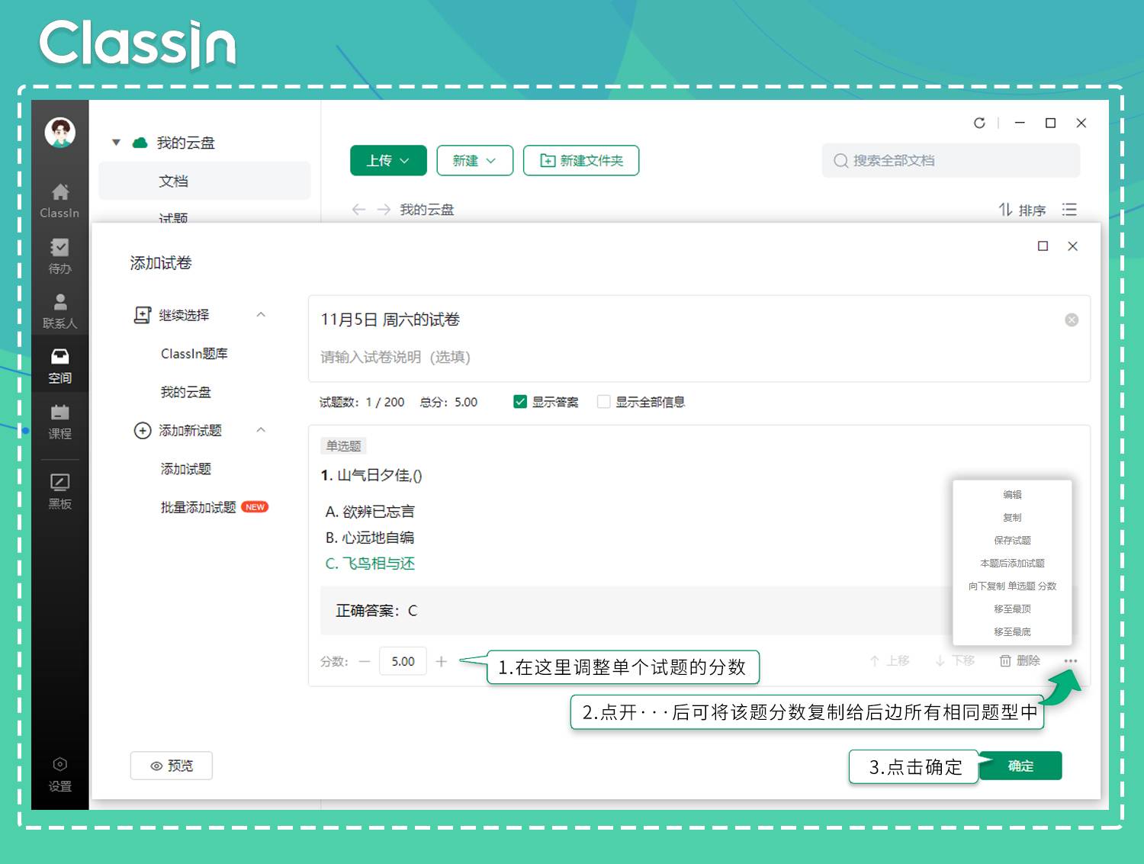
Task: Collapse the 继续选择 section chevron
Action: (x=261, y=315)
